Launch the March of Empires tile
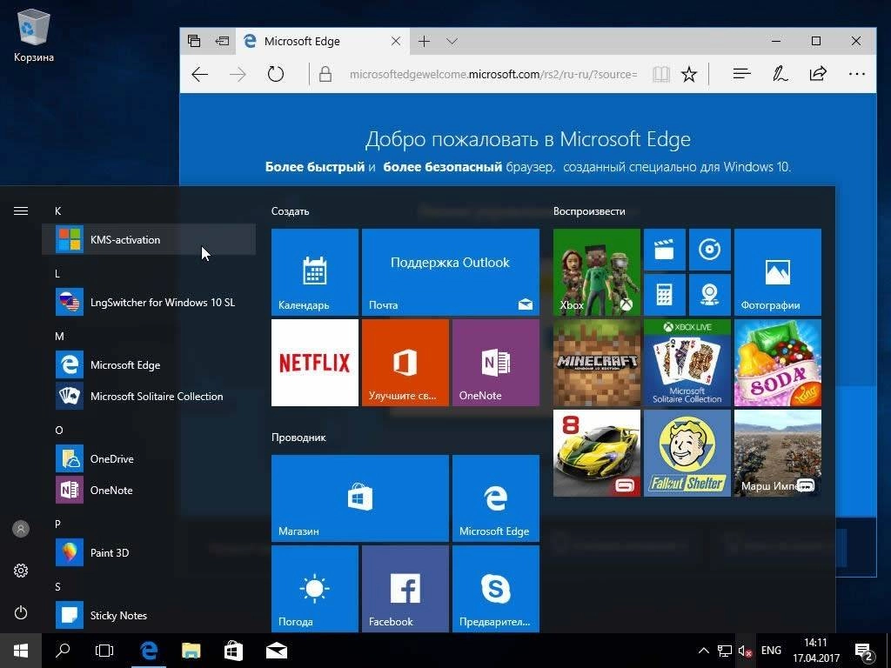This screenshot has width=891, height=668. pyautogui.click(x=777, y=453)
